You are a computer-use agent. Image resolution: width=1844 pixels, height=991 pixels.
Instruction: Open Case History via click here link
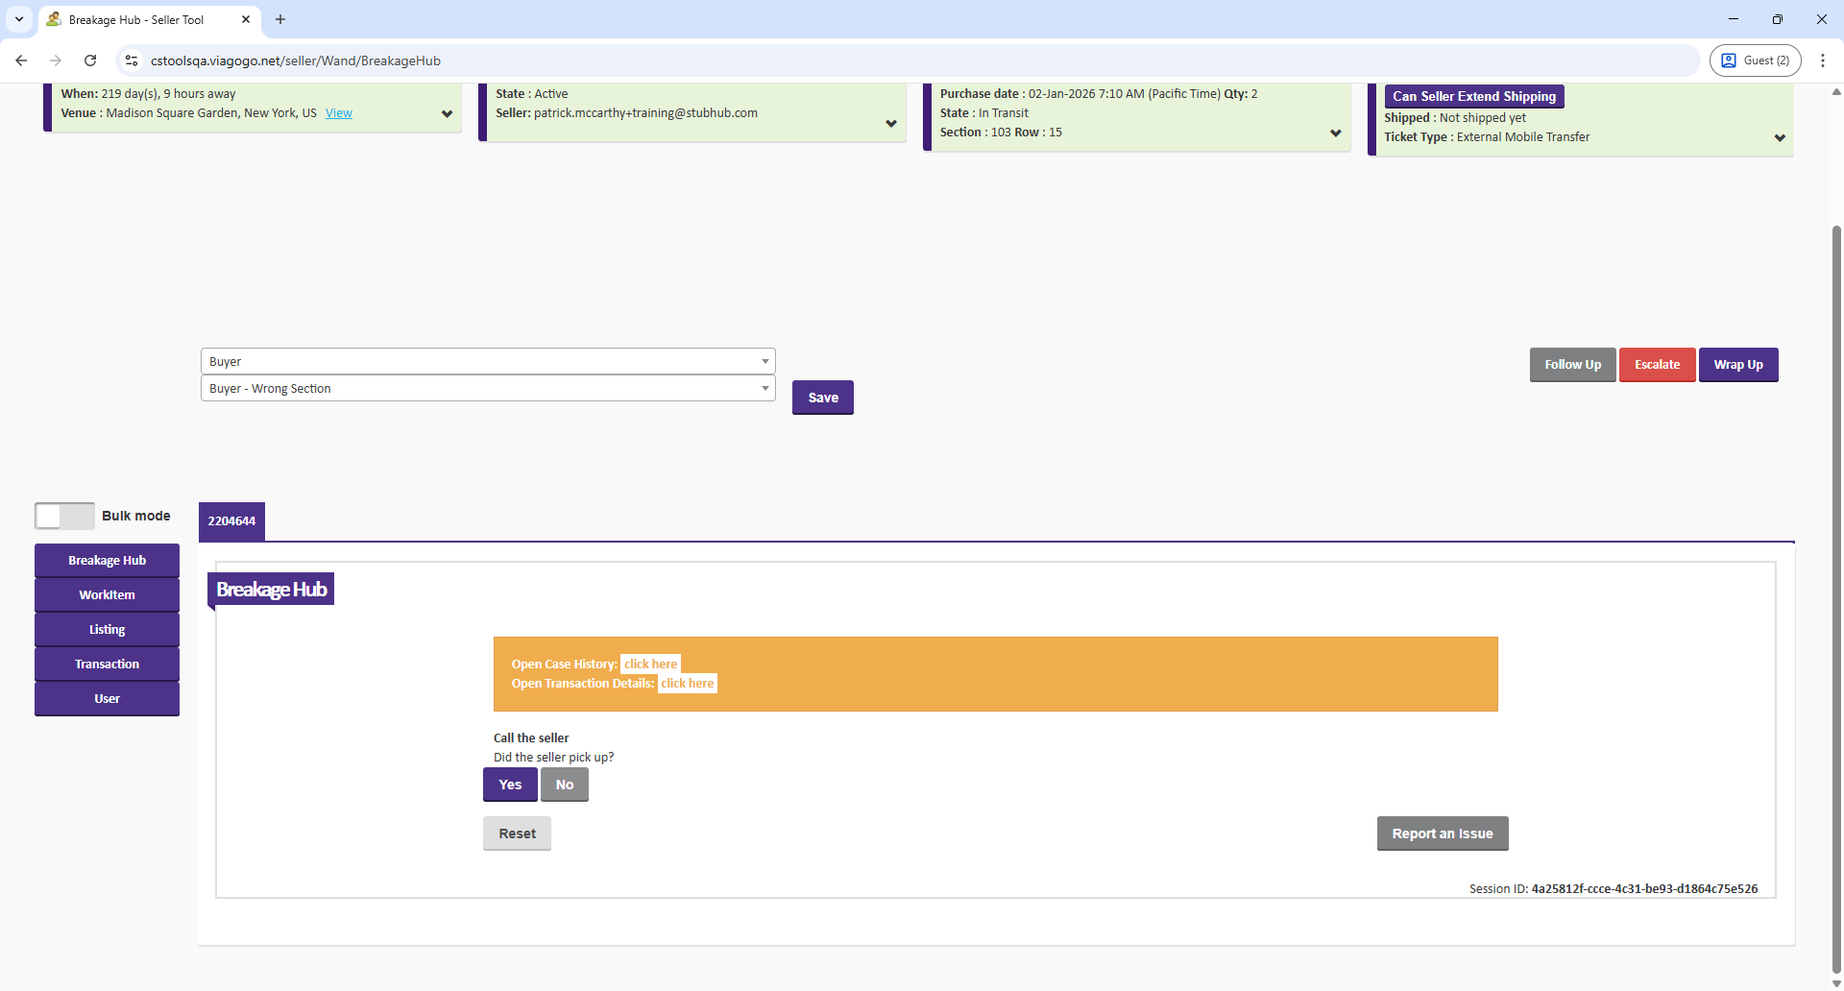tap(650, 665)
